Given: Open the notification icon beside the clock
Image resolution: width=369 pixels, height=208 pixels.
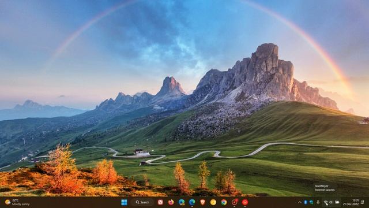Looking at the screenshot, I should coord(363,202).
